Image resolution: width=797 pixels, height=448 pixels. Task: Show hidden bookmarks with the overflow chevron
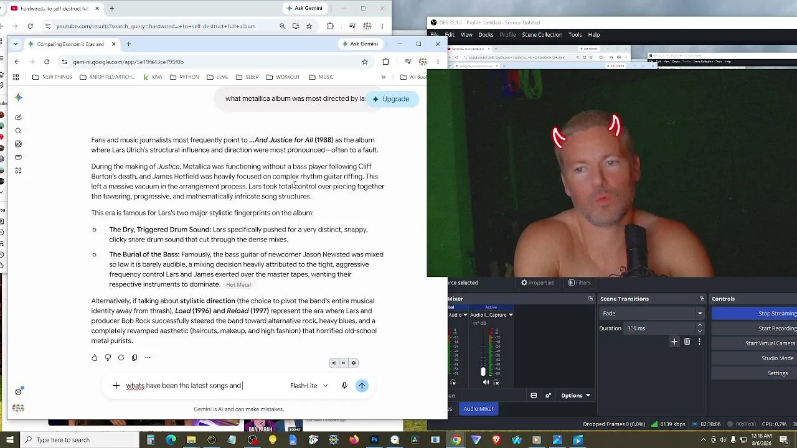coord(383,77)
